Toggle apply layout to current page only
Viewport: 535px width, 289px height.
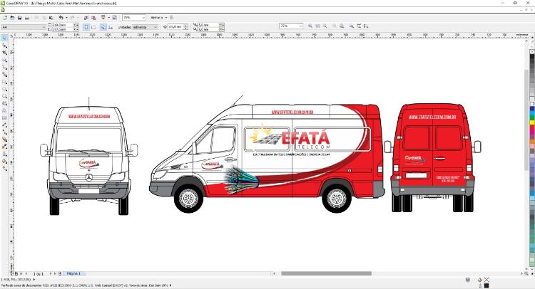110,27
